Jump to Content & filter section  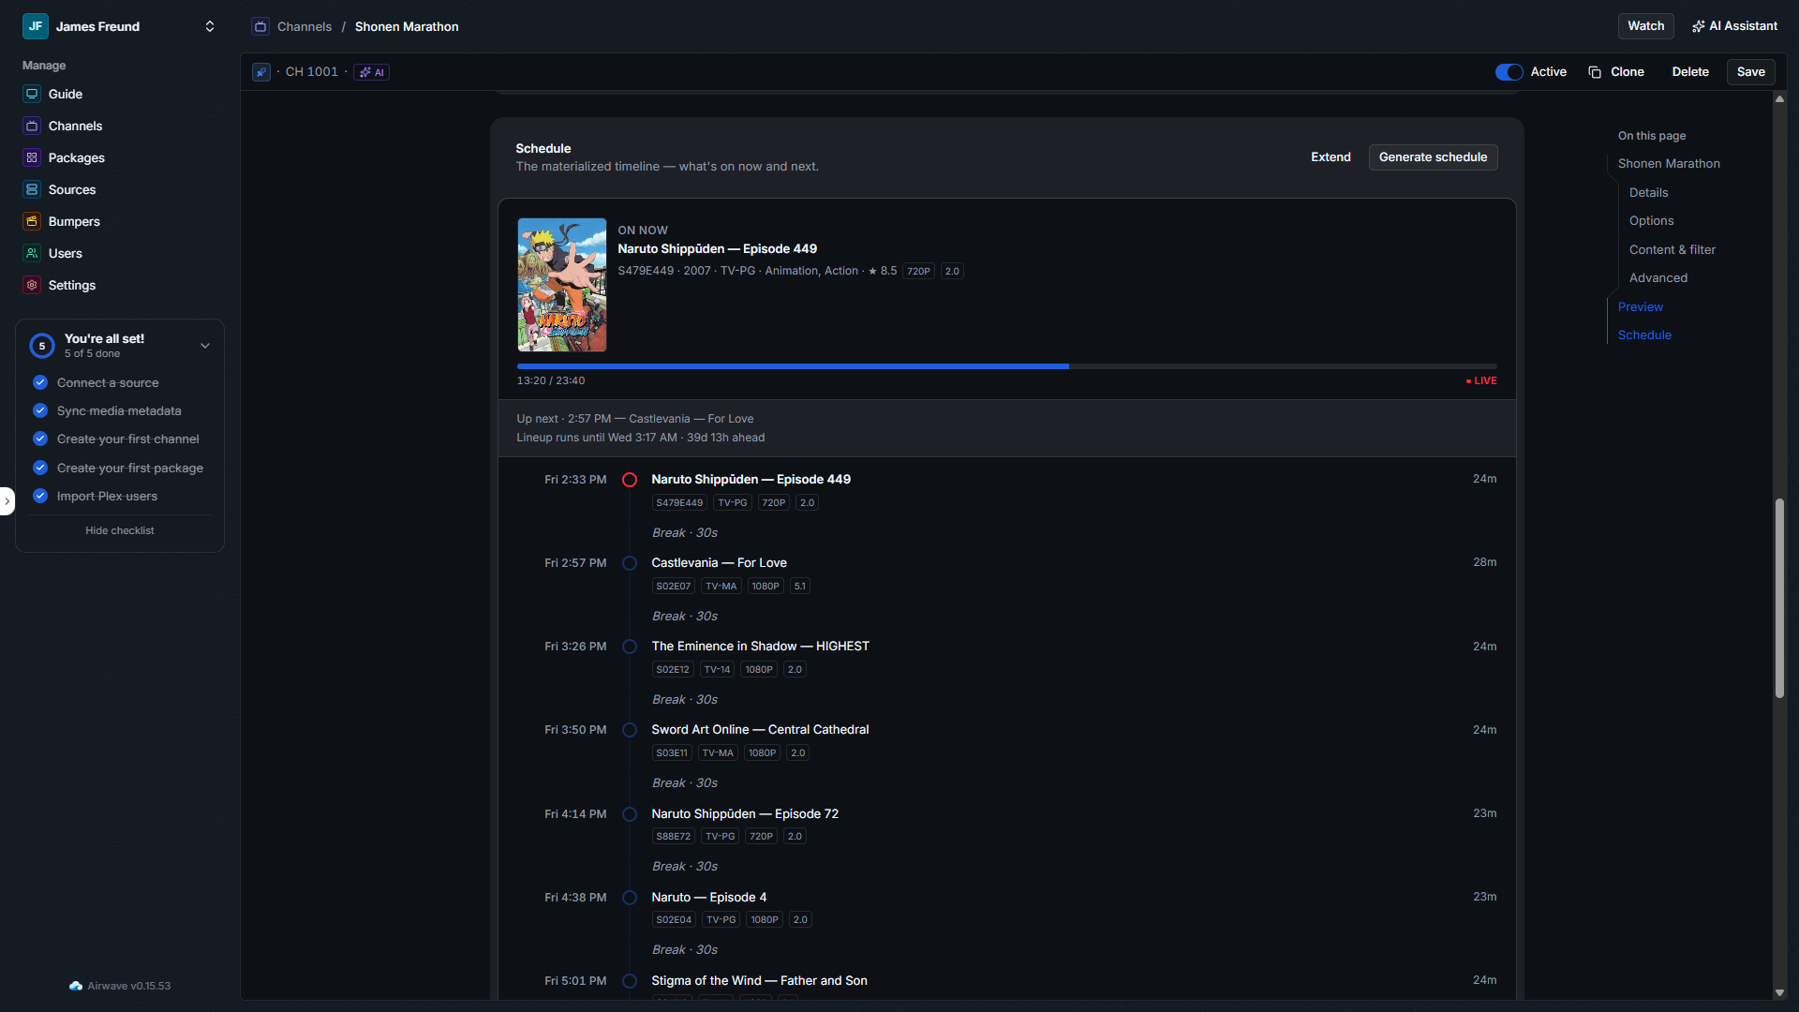[x=1672, y=249]
